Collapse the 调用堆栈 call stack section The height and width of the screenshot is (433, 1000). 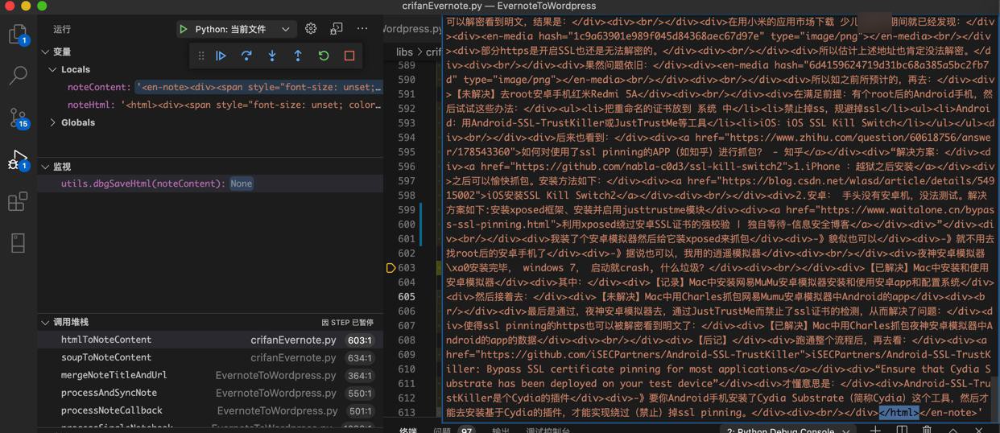click(45, 322)
